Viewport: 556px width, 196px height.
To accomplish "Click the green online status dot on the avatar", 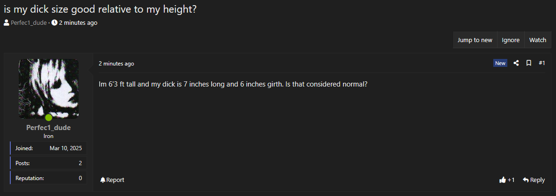I will coord(49,117).
